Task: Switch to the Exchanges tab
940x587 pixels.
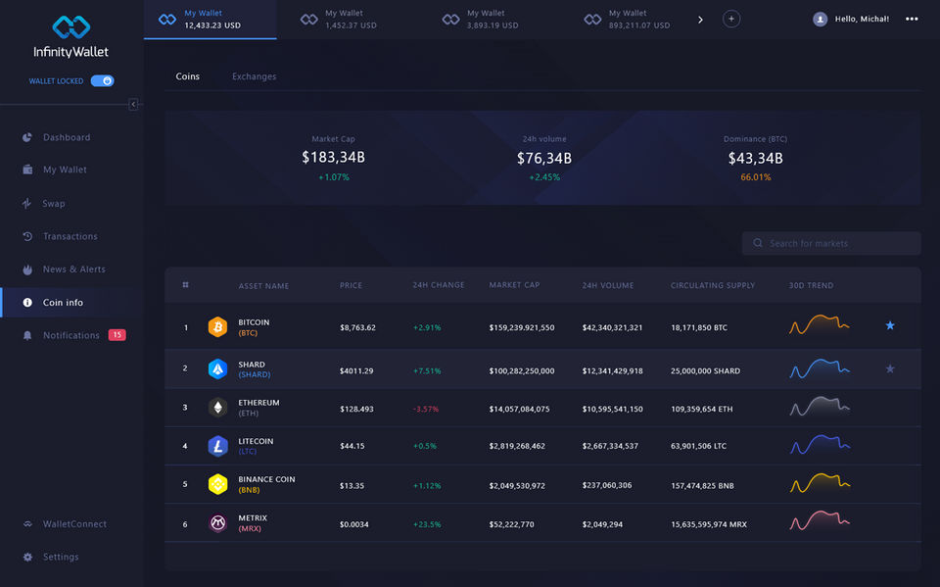Action: coord(255,76)
